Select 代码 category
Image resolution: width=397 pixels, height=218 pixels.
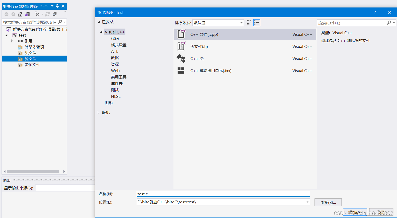tap(115, 38)
